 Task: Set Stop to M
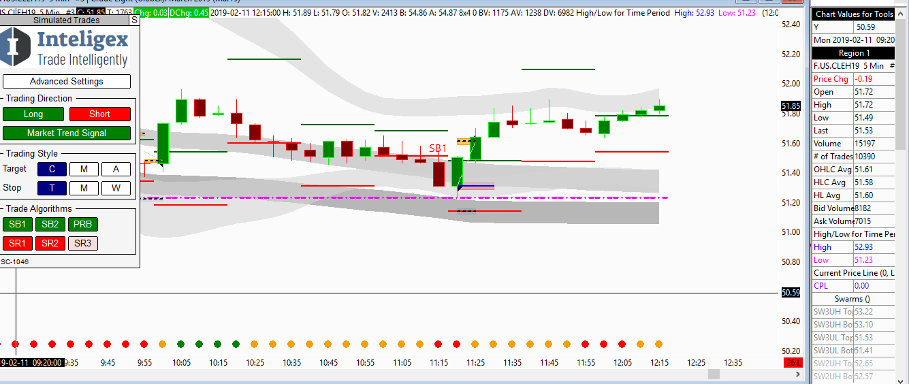(84, 188)
